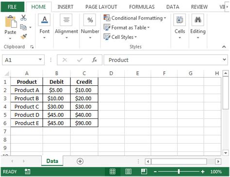Click the zoom in plus button

[203, 172]
